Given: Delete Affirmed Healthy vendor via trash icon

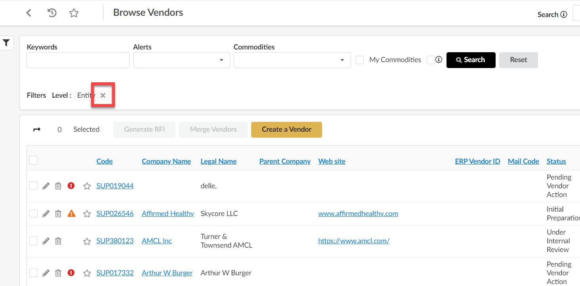Looking at the screenshot, I should [x=58, y=214].
